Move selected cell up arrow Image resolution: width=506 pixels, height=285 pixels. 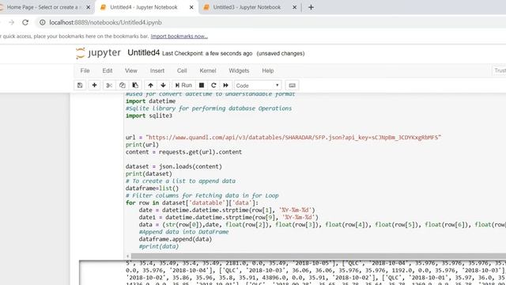(150, 85)
